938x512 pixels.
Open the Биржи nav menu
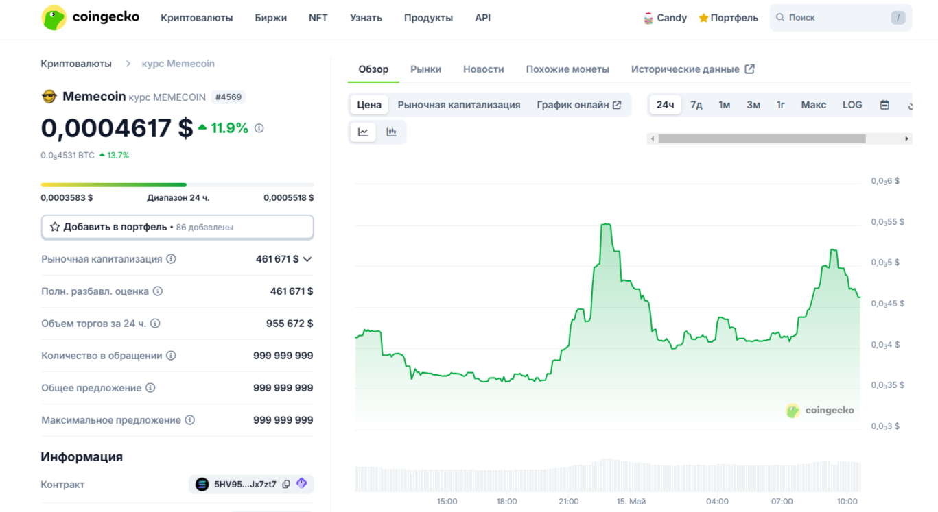click(271, 18)
